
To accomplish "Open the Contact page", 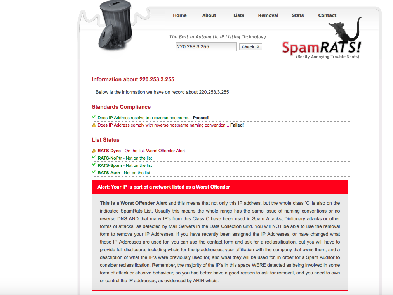I will [x=327, y=15].
